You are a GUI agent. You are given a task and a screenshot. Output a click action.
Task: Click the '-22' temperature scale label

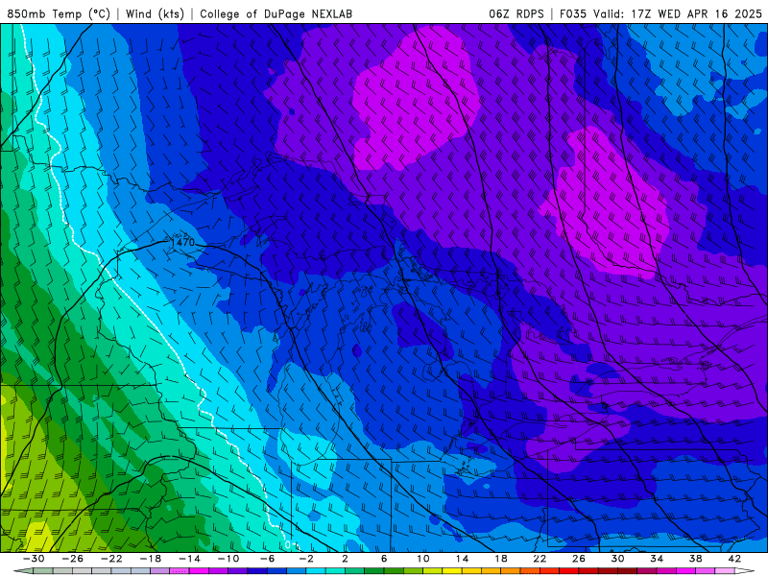(x=111, y=559)
